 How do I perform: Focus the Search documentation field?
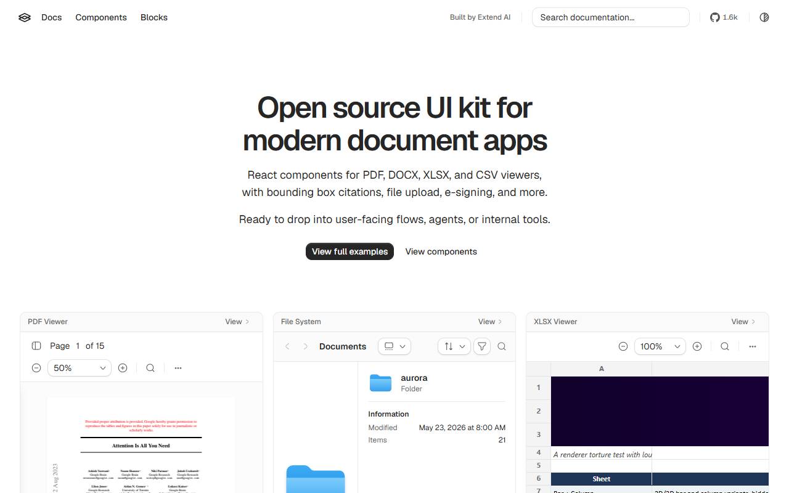tap(611, 17)
